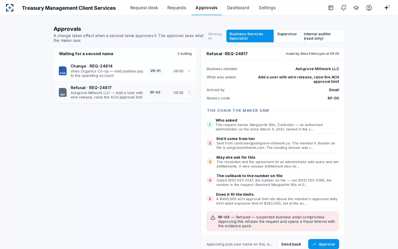The image size is (398, 249).
Task: Open Change REQ-24814 via its chevron
Action: click(189, 71)
